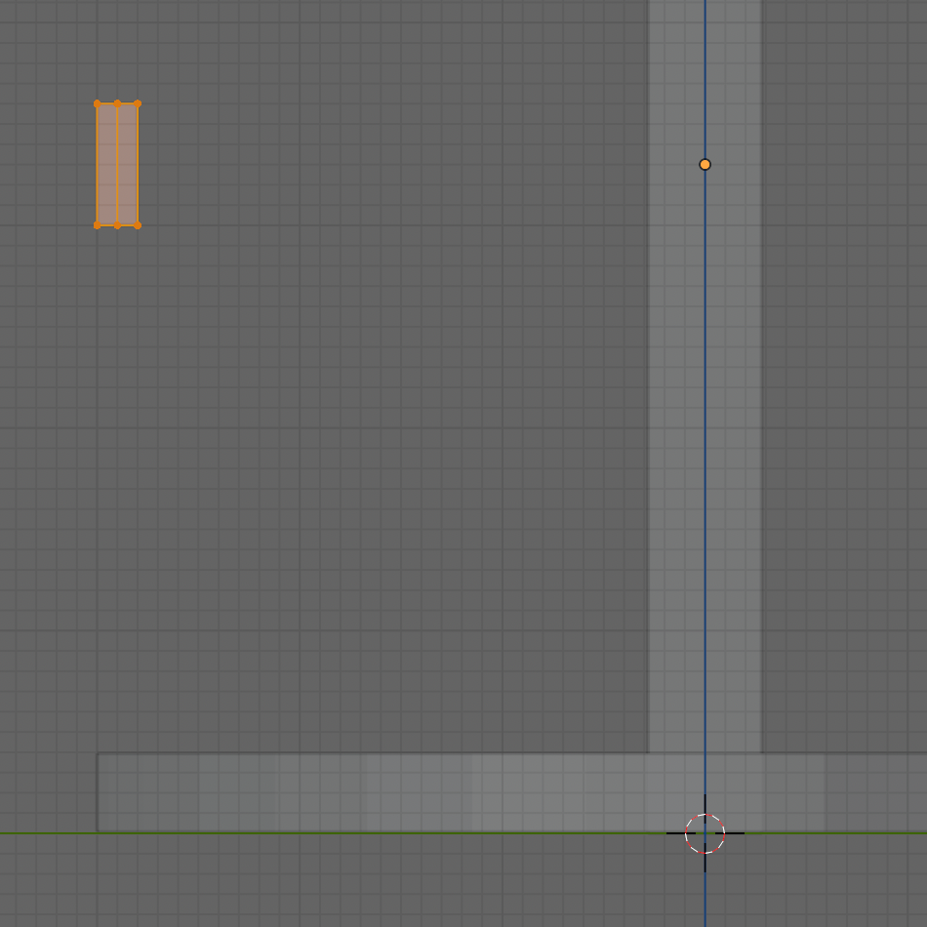Image resolution: width=927 pixels, height=927 pixels.
Task: Select the top-middle vertex of orange mesh
Action: [117, 103]
